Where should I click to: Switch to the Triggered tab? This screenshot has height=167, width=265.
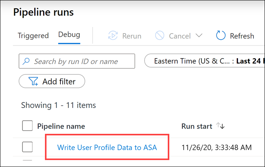(x=33, y=35)
